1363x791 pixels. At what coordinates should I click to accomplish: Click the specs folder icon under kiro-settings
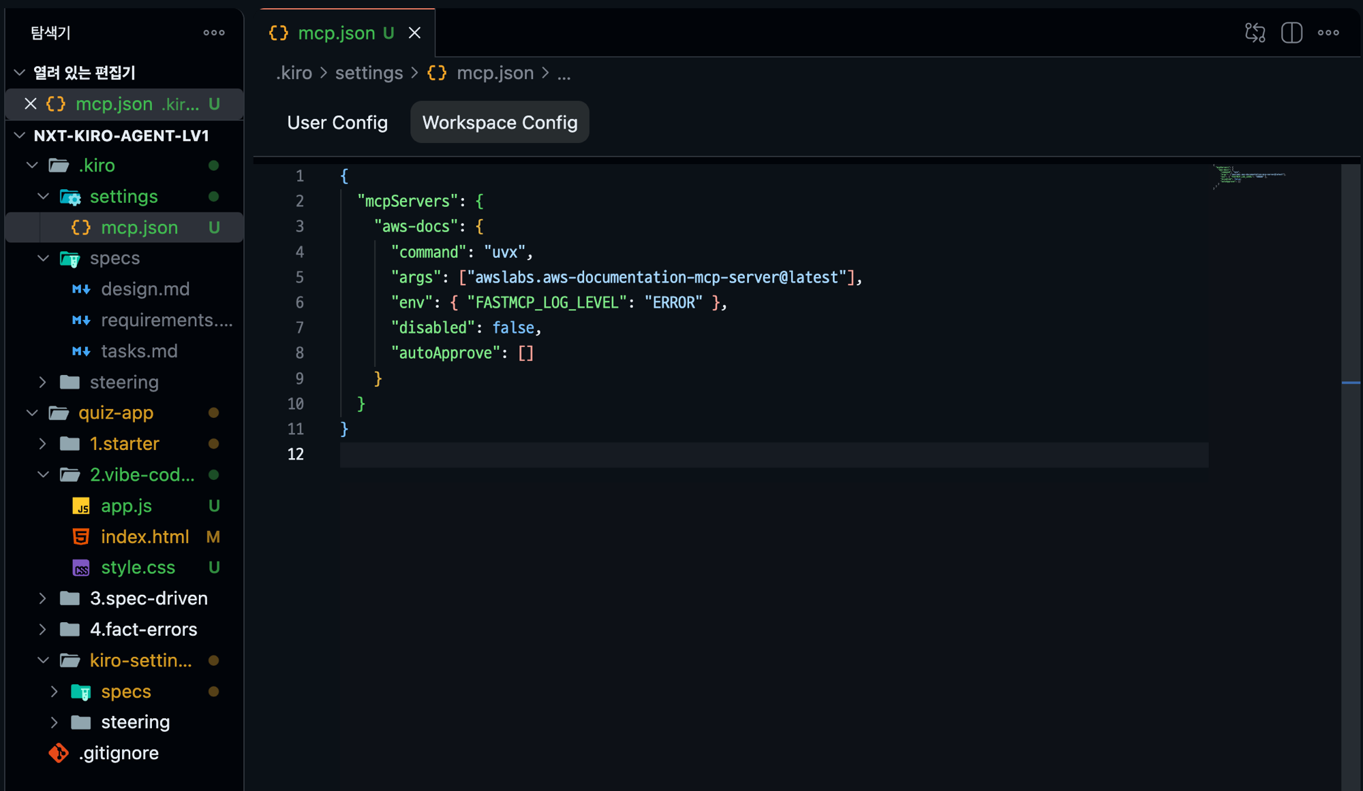(81, 692)
